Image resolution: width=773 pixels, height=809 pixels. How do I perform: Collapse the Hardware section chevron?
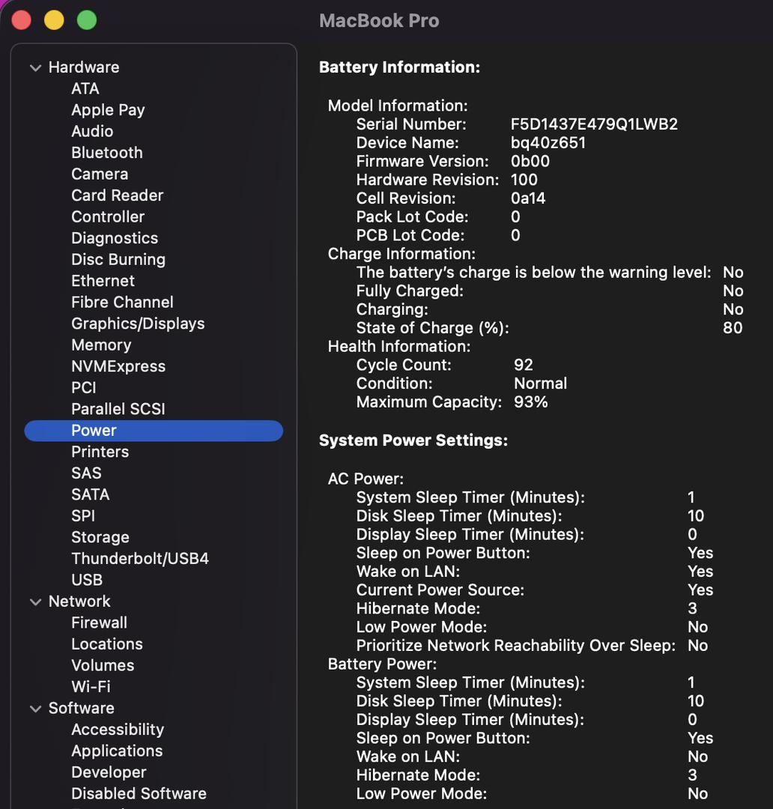(35, 67)
